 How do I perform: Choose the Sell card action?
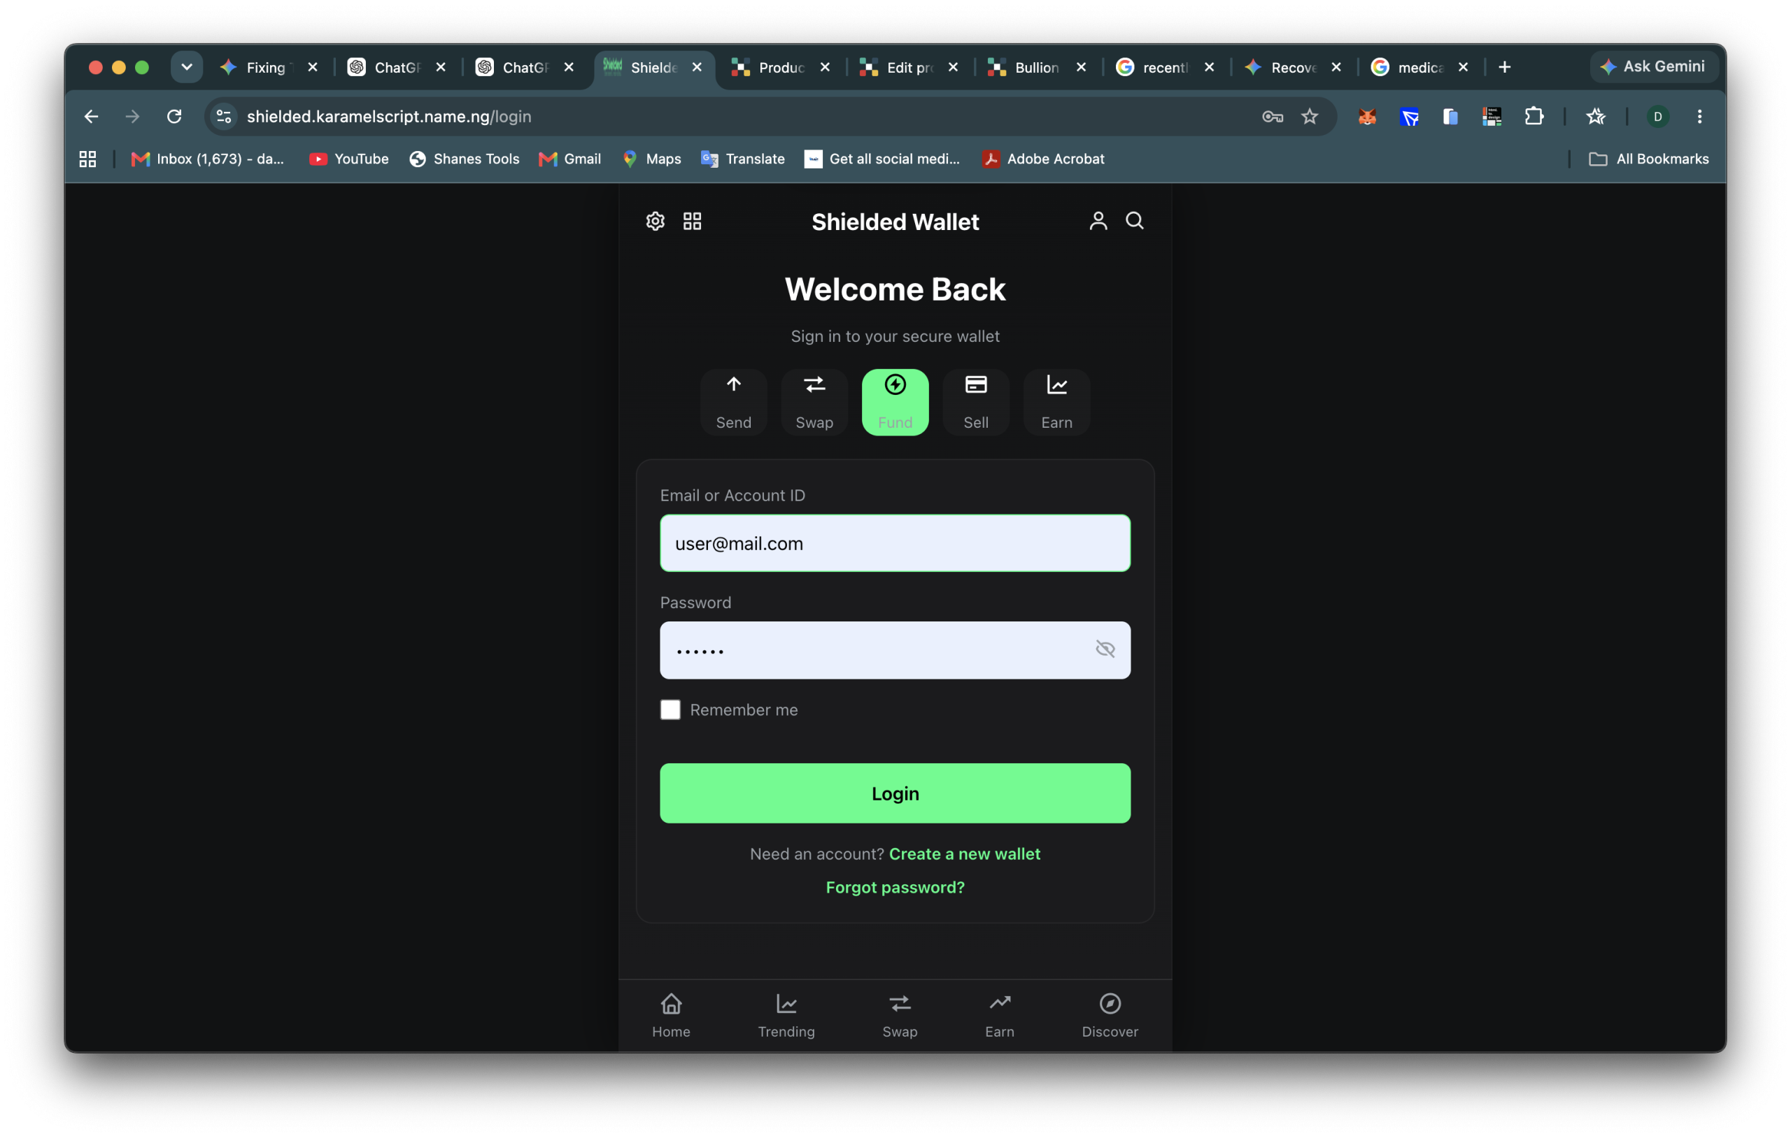tap(976, 402)
